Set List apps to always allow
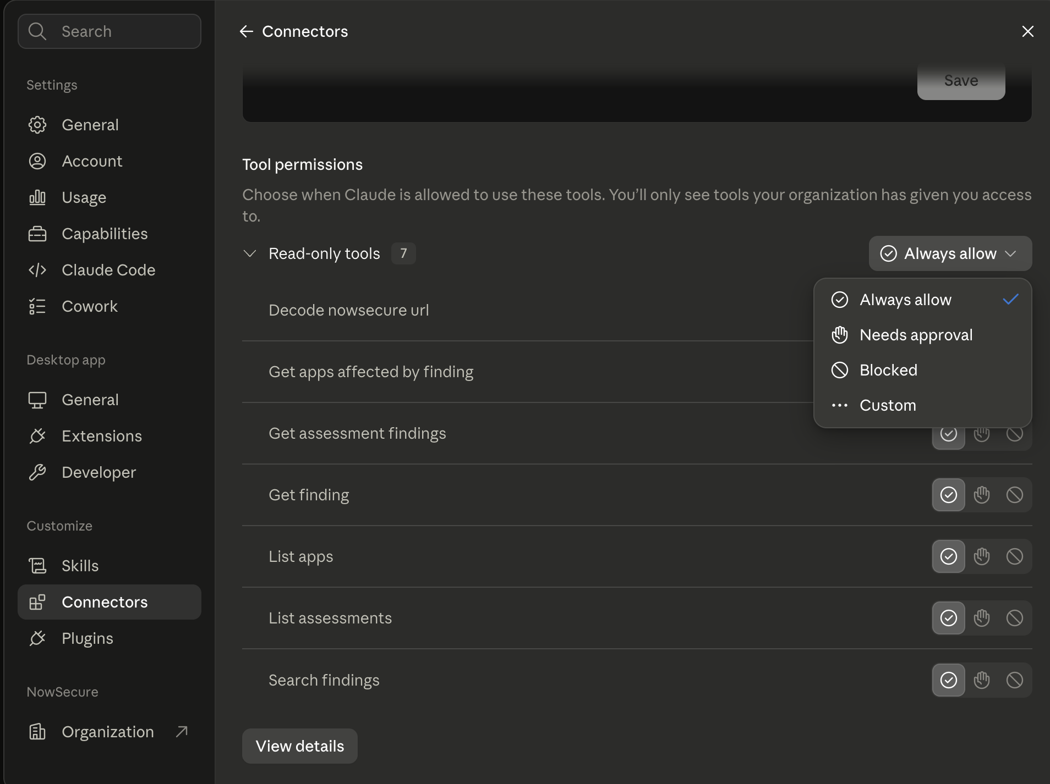The width and height of the screenshot is (1050, 784). click(948, 556)
